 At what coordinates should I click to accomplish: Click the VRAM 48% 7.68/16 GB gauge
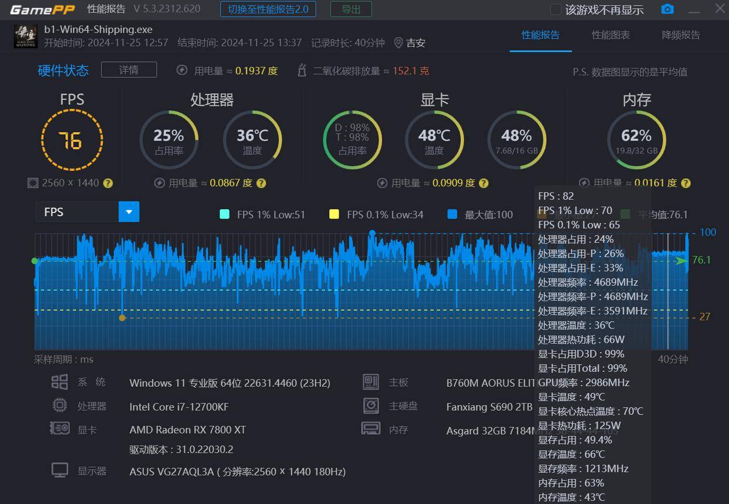pyautogui.click(x=517, y=140)
